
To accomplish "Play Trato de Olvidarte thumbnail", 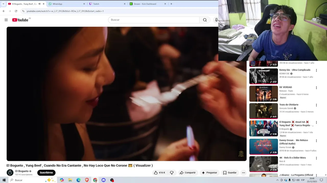I will tap(263, 111).
